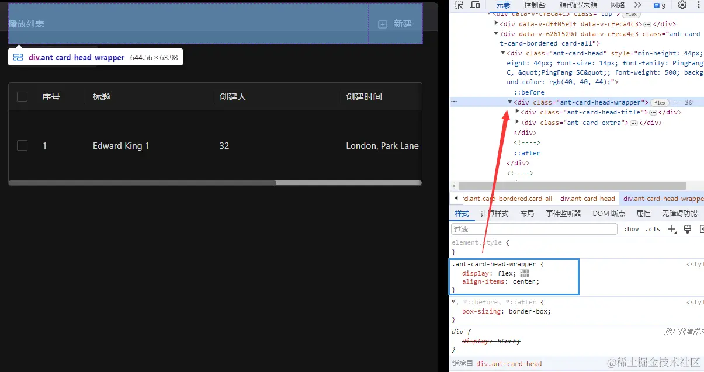Select the 计算样式 subtab
The image size is (704, 372).
(x=494, y=213)
